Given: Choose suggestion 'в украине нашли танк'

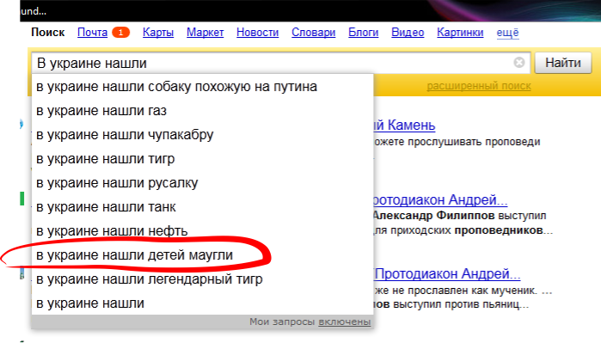Looking at the screenshot, I should (202, 207).
